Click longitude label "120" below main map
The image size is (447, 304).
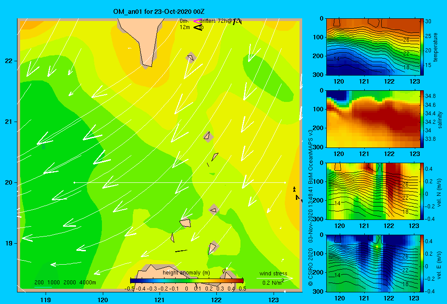tap(103, 300)
